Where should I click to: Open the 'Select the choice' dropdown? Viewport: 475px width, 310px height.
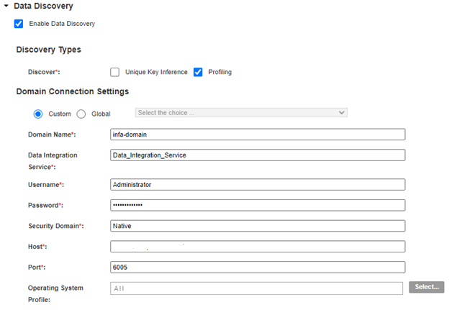pyautogui.click(x=241, y=113)
